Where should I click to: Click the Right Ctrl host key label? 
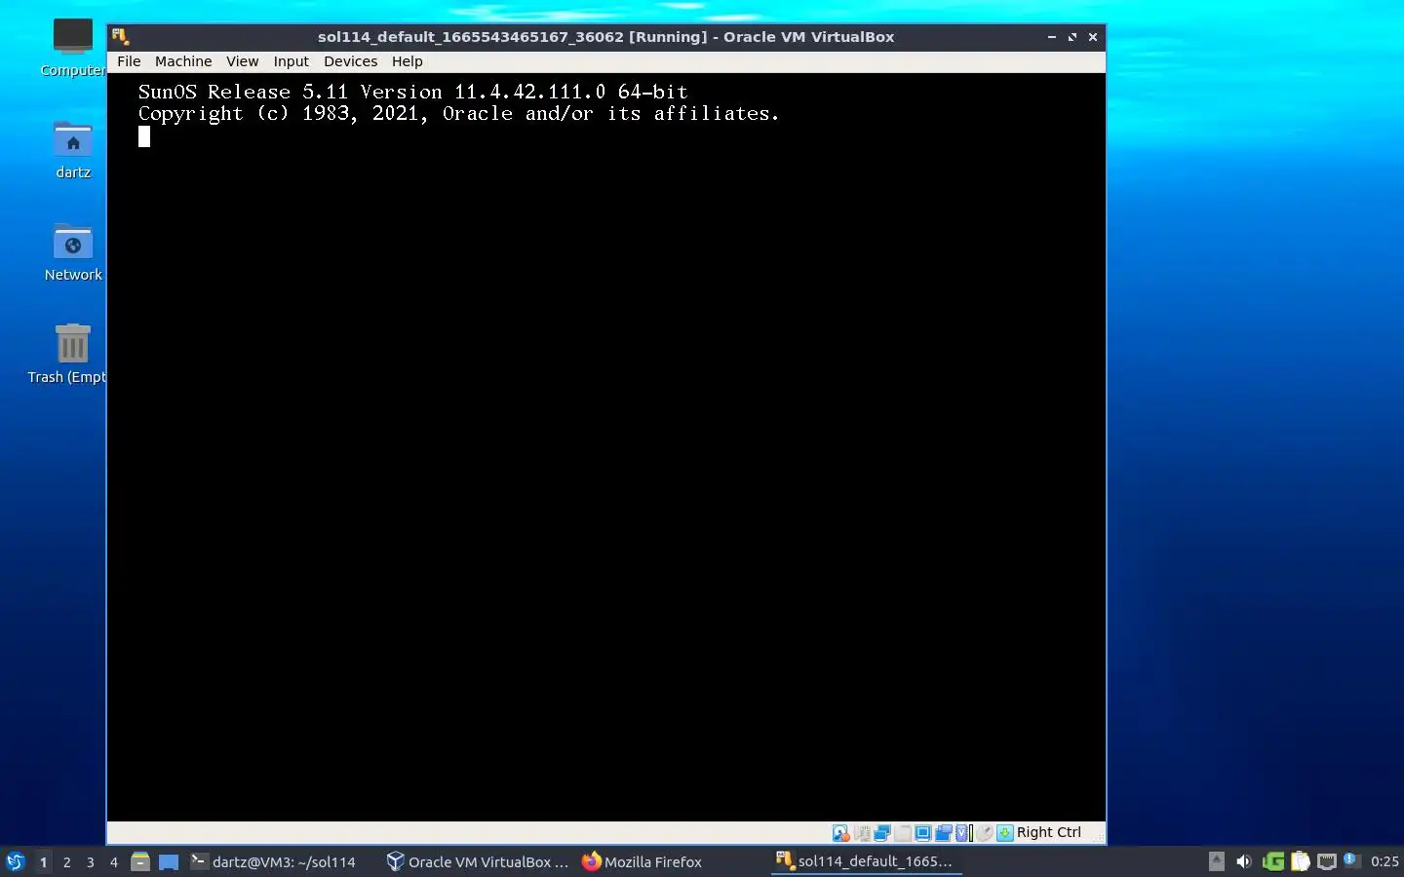coord(1049,832)
